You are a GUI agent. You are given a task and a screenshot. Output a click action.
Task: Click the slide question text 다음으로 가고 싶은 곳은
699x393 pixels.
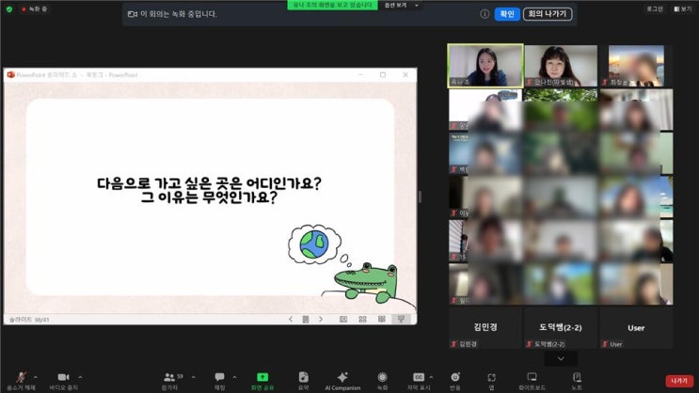[x=209, y=183]
